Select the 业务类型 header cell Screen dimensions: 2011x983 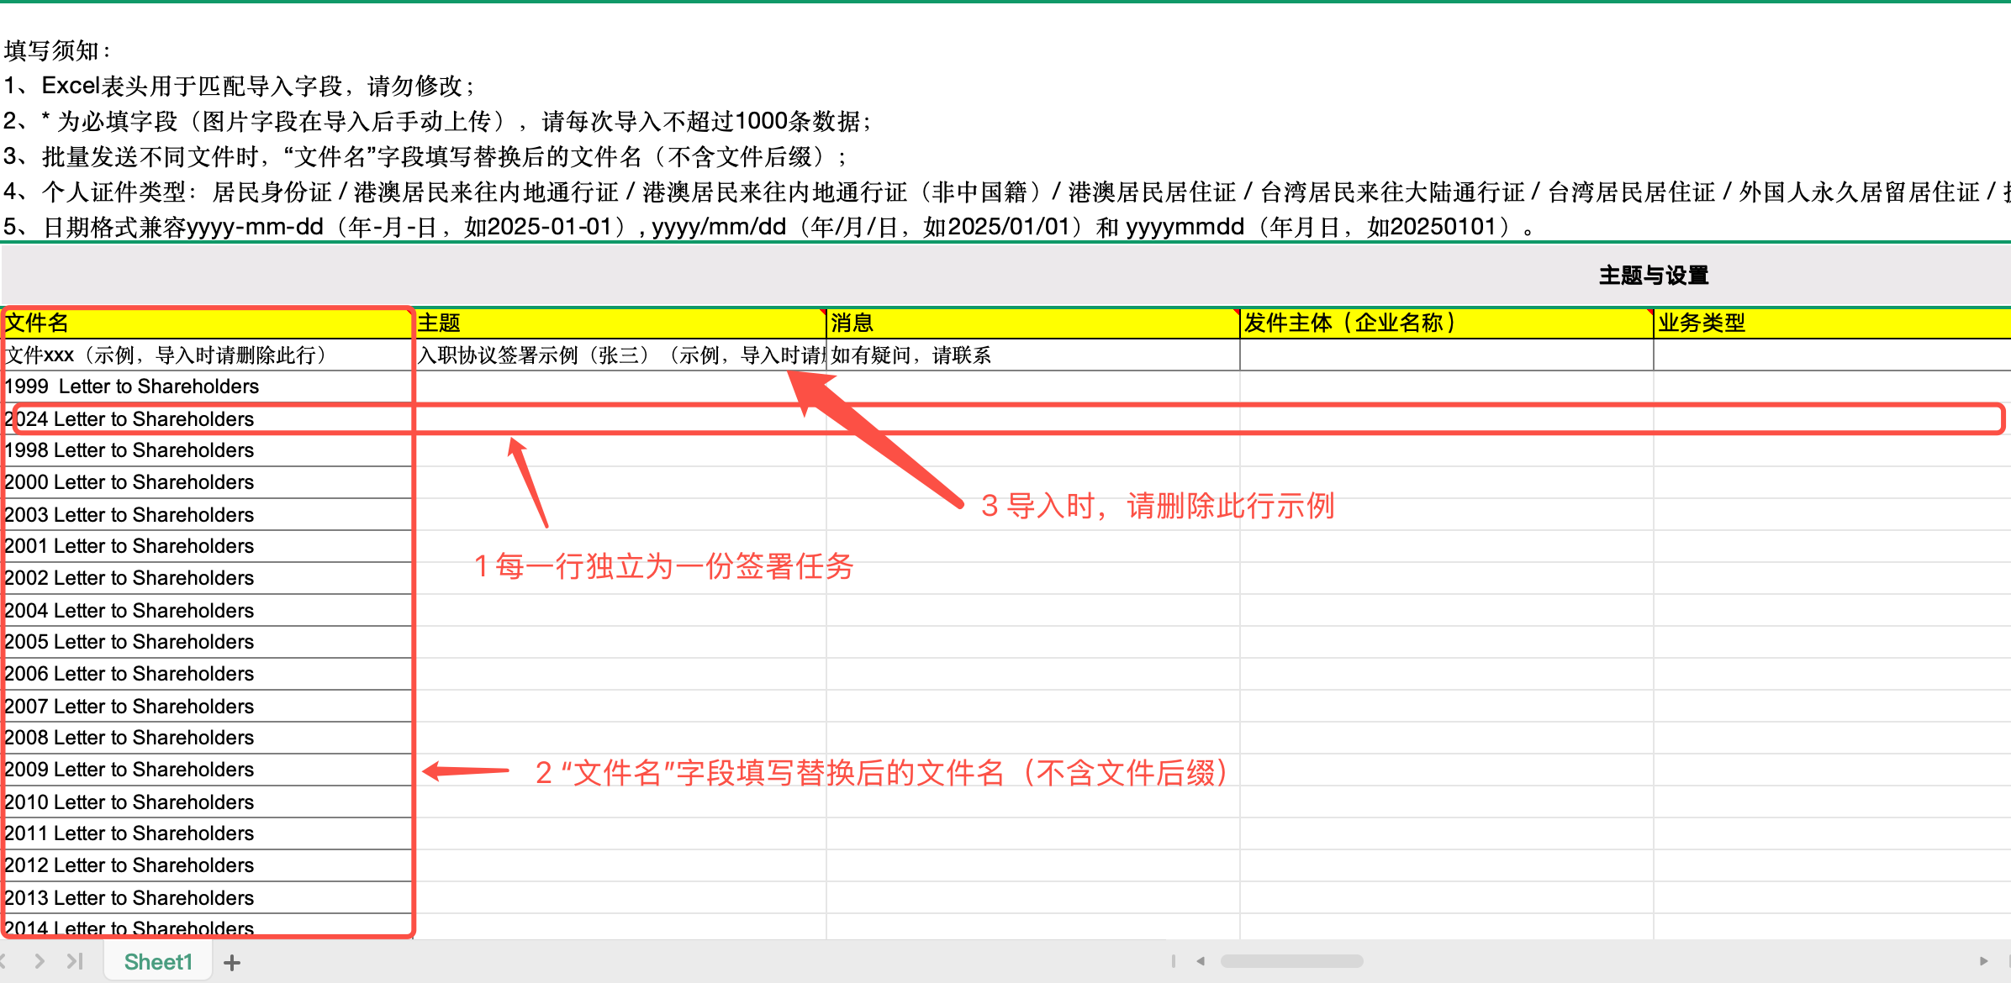coord(1833,323)
